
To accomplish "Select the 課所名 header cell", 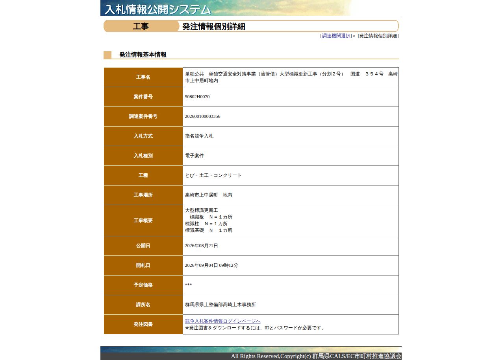I will click(143, 305).
